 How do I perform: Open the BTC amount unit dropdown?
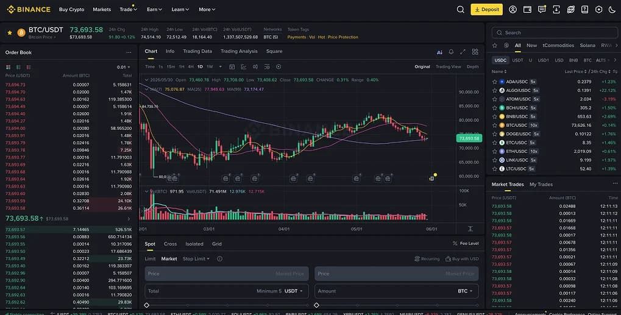coord(465,291)
